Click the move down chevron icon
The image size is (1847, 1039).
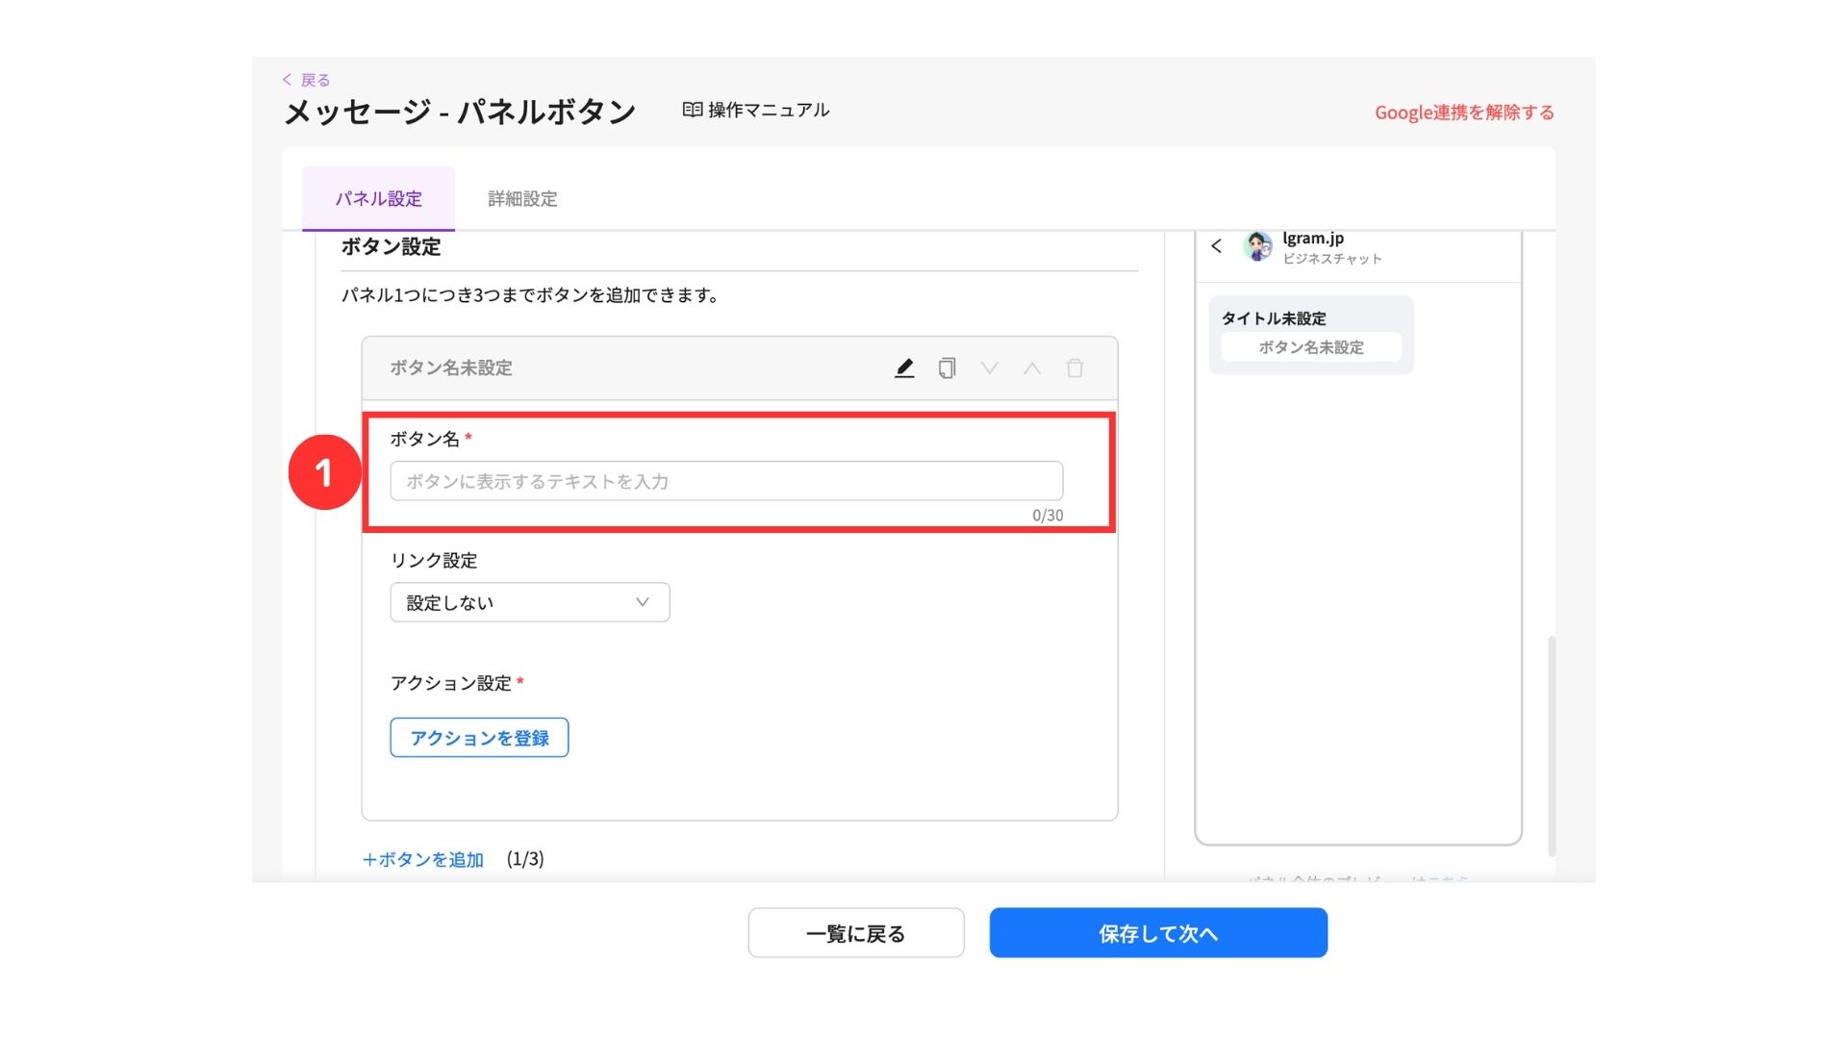tap(989, 368)
